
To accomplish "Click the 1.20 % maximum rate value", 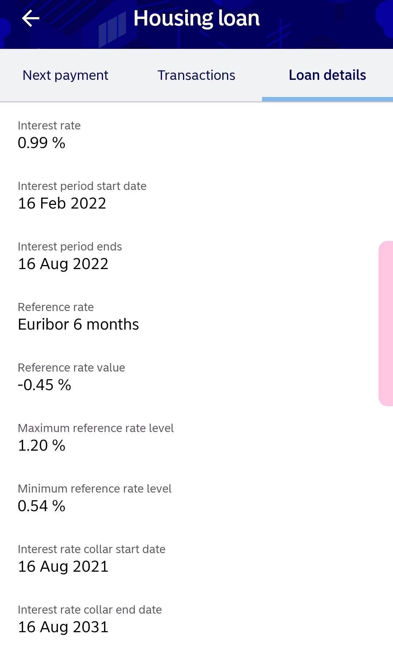I will (x=41, y=446).
